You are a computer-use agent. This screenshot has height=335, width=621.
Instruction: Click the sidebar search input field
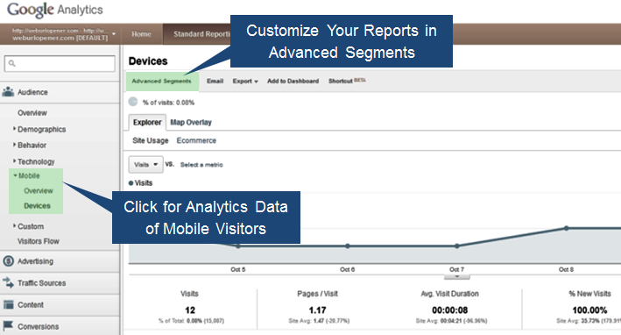tap(60, 63)
